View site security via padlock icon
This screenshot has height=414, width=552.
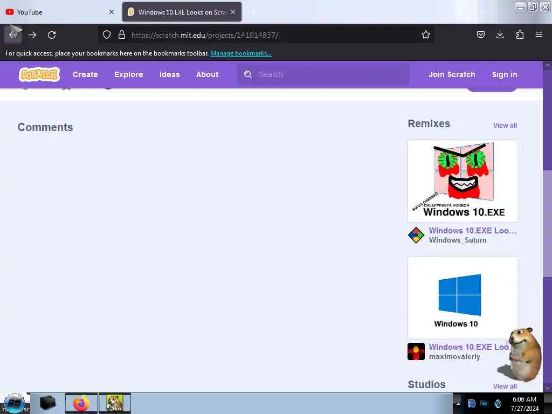pos(122,34)
